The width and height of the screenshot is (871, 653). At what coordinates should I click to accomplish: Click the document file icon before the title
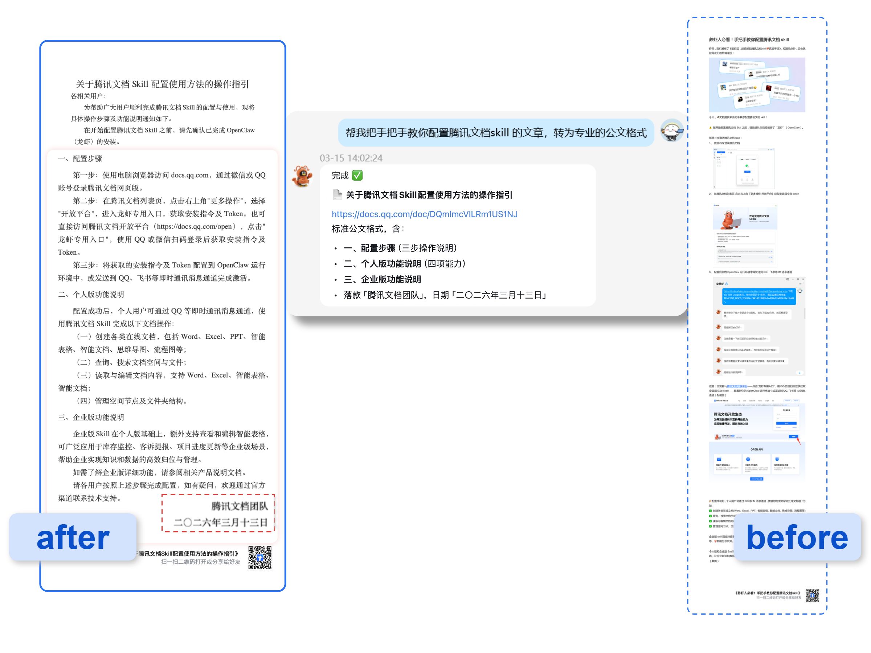[337, 194]
